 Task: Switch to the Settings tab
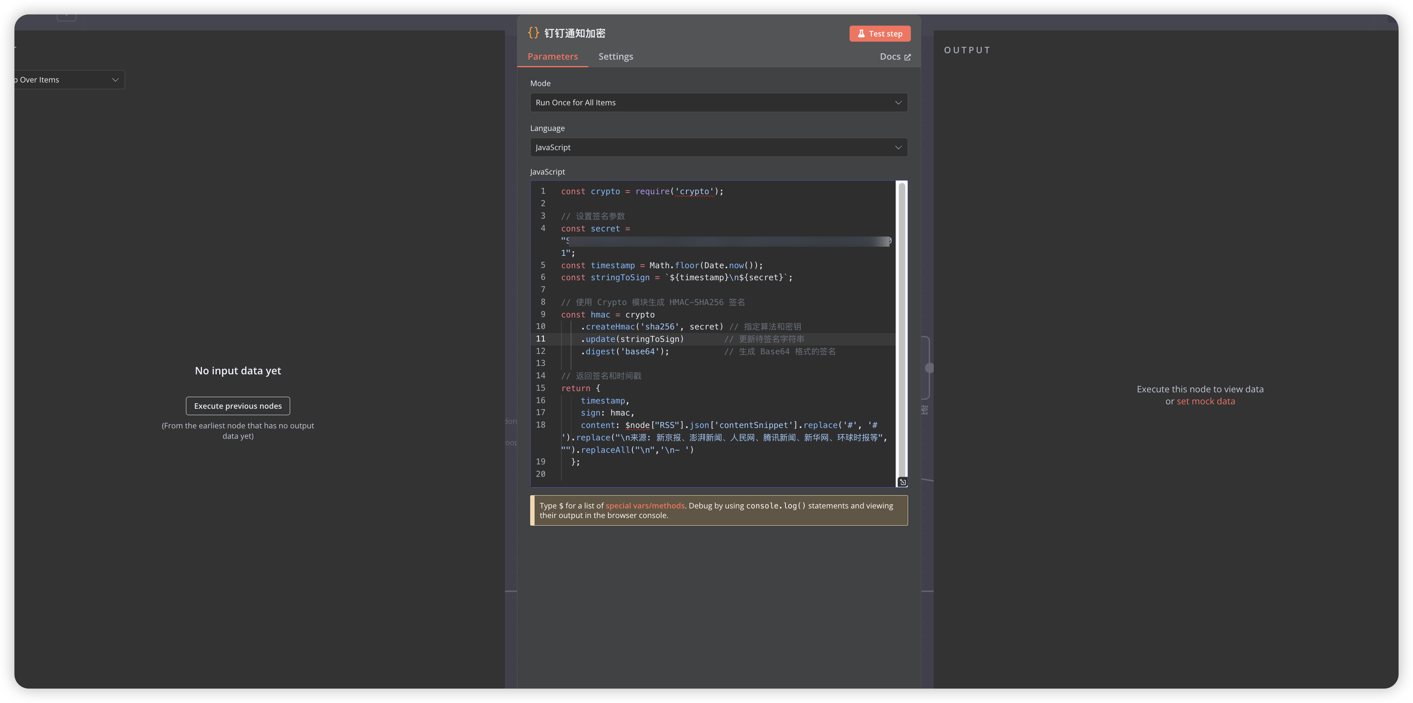tap(616, 56)
